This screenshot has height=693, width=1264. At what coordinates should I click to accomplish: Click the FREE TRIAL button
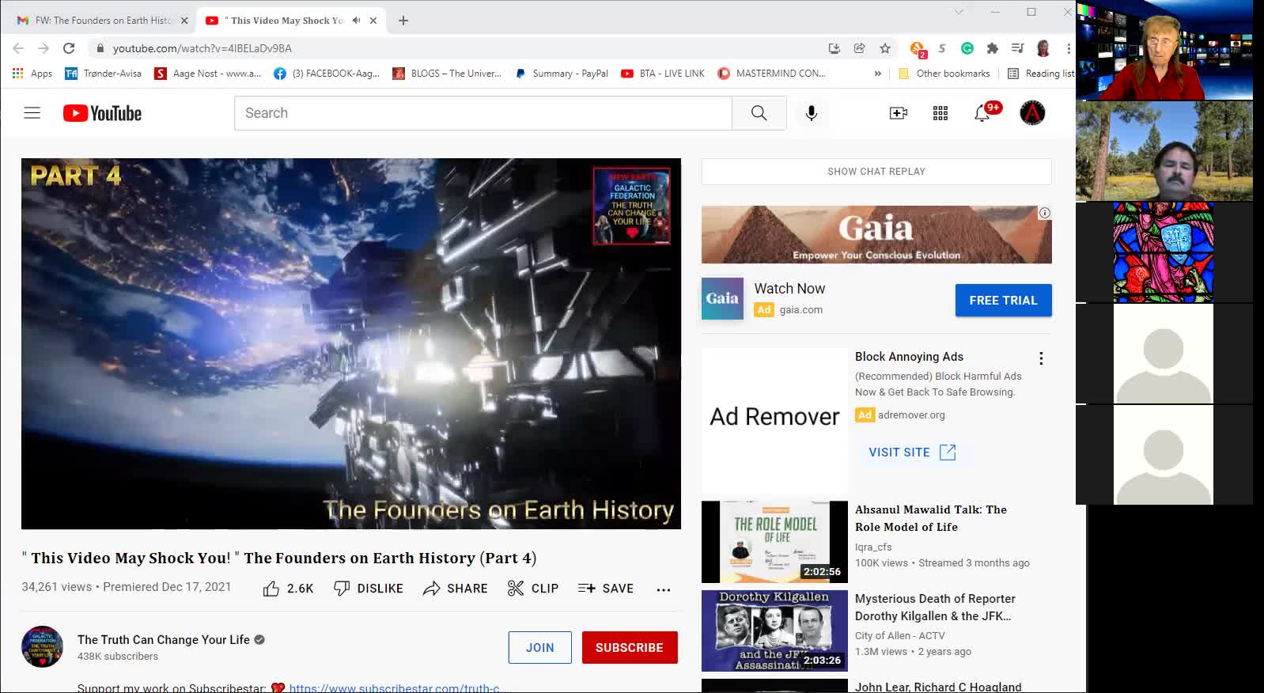[x=1003, y=301]
